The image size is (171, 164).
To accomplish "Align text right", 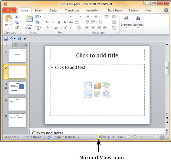I will [x=99, y=27].
